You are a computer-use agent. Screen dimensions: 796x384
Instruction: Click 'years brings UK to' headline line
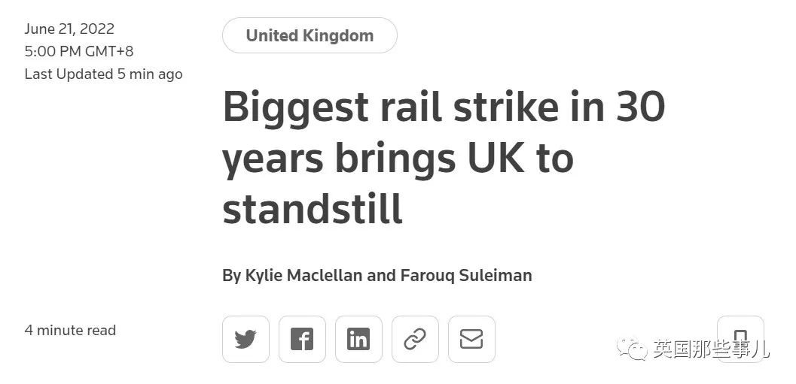point(398,160)
